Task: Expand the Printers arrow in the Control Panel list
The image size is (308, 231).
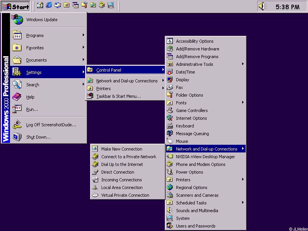Action: point(243,179)
